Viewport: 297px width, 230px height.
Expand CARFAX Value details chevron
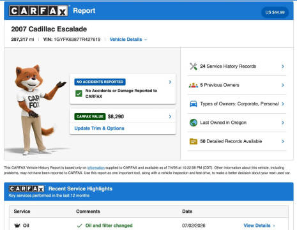pos(170,116)
